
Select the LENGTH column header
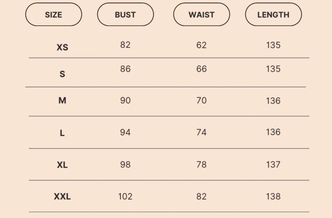(273, 15)
